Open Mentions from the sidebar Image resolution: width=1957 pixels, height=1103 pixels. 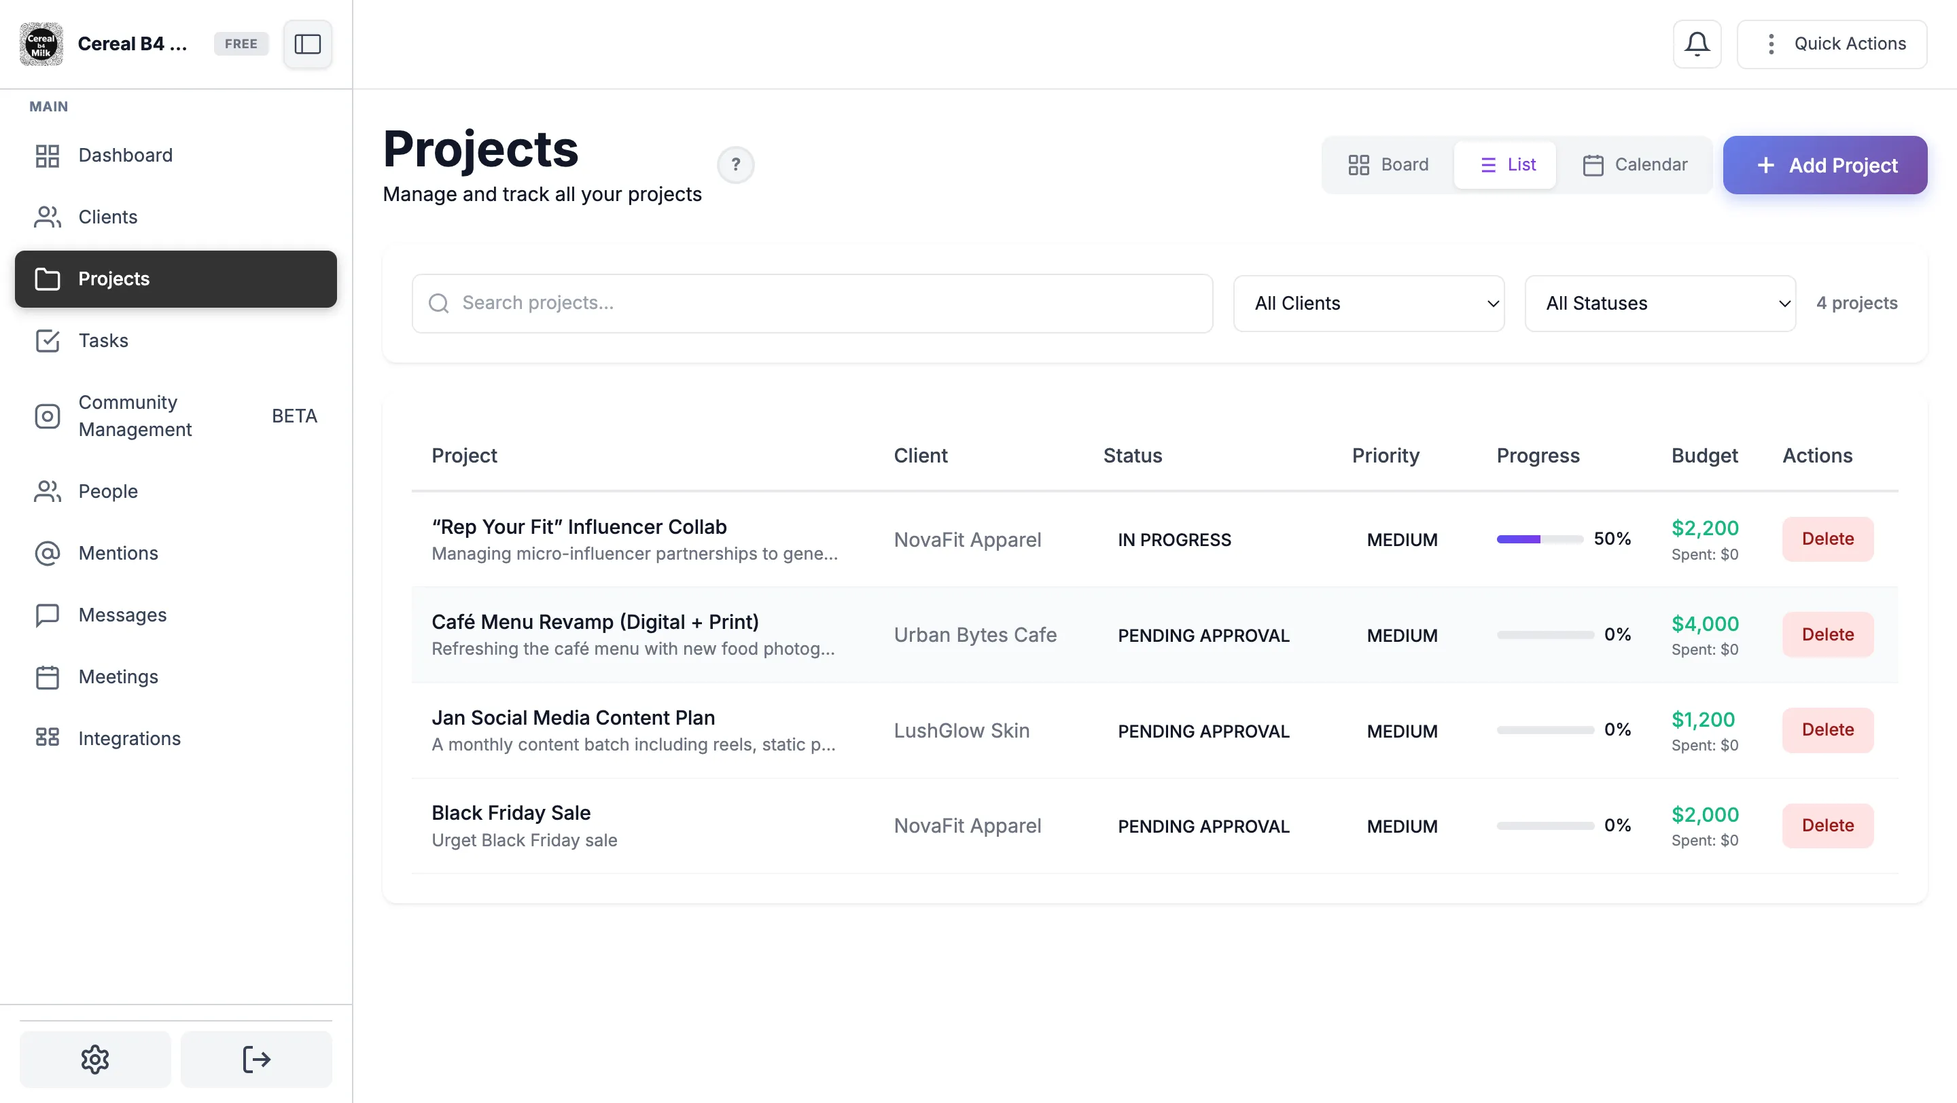[x=118, y=553]
